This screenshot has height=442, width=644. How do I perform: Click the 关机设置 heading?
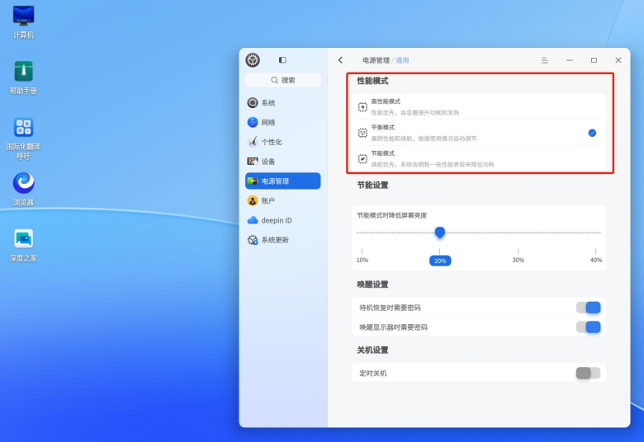[372, 350]
